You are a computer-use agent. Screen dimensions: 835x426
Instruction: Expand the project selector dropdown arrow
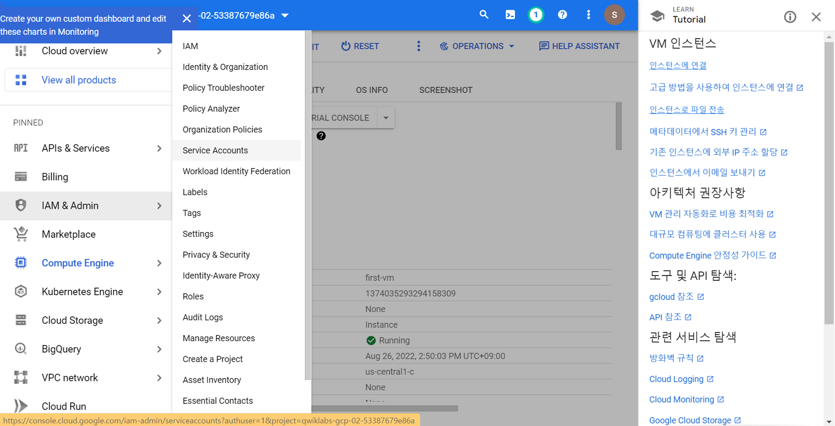(x=285, y=15)
